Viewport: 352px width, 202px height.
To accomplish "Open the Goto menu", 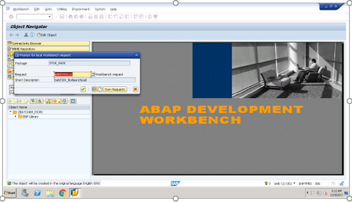I will [48, 9].
